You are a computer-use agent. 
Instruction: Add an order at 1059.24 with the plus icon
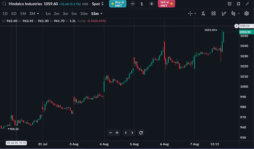click(x=236, y=26)
